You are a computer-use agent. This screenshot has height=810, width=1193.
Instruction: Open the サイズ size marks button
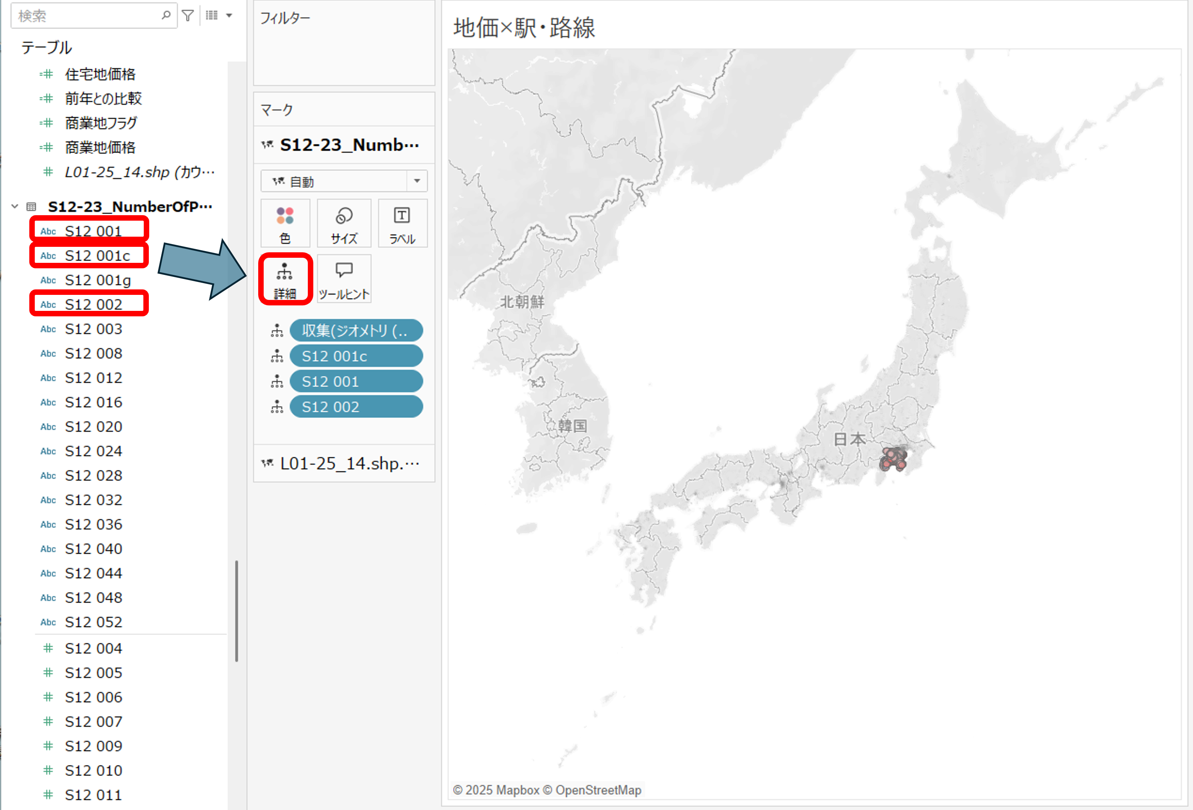tap(344, 224)
